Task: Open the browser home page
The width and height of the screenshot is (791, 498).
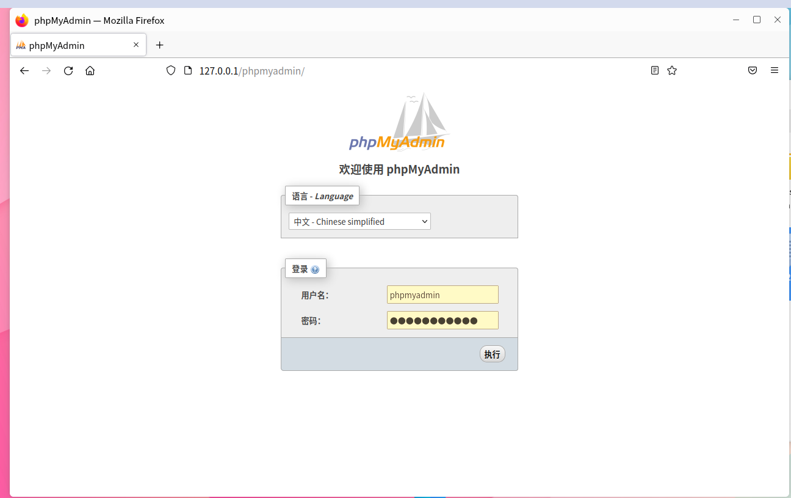Action: click(90, 71)
